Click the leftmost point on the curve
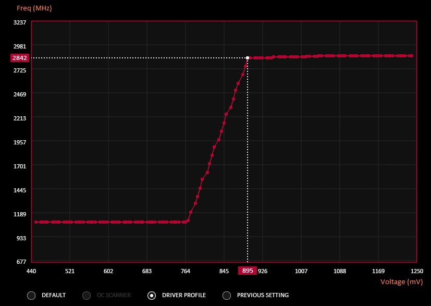The height and width of the screenshot is (306, 431). click(x=36, y=222)
